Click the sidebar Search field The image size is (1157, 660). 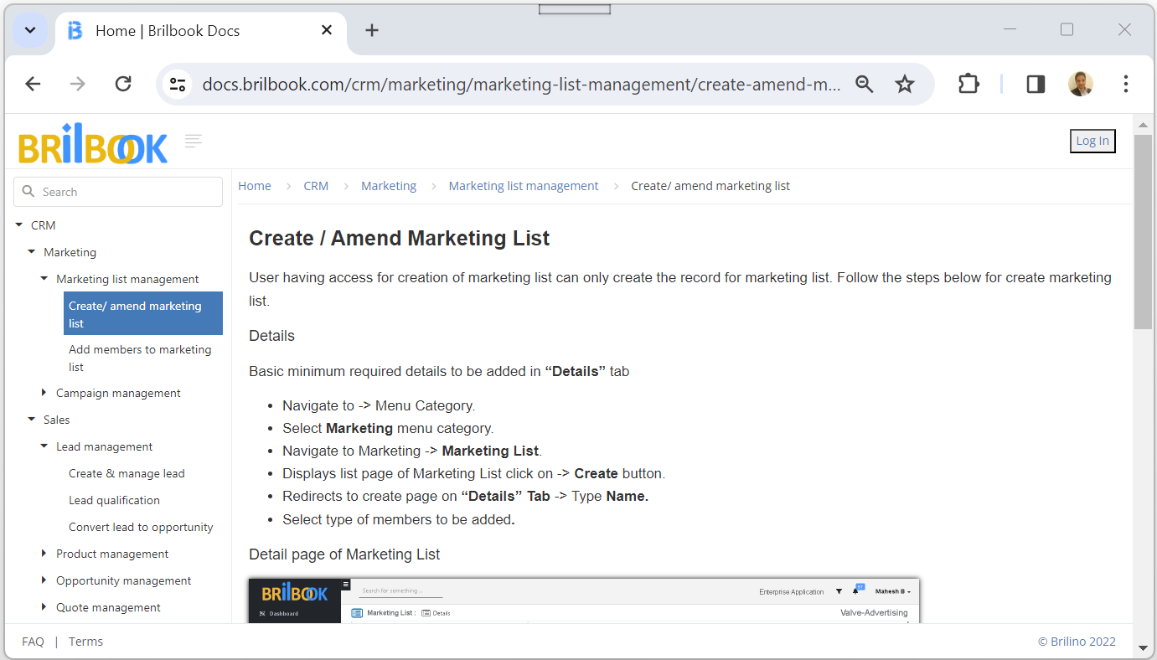(118, 192)
